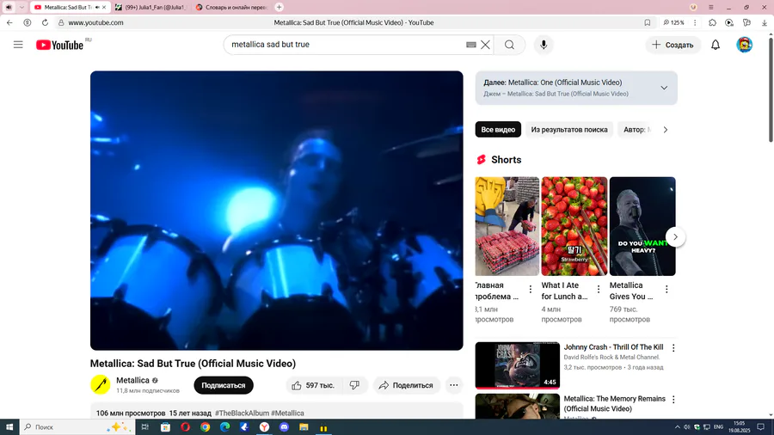Open browser extensions puzzle icon
Image resolution: width=774 pixels, height=435 pixels.
[712, 22]
